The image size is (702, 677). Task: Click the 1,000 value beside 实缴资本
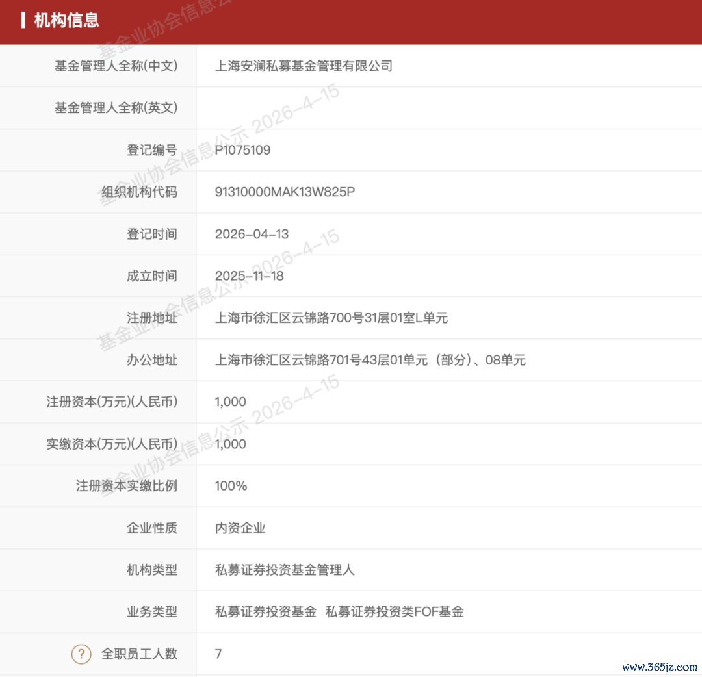(231, 444)
